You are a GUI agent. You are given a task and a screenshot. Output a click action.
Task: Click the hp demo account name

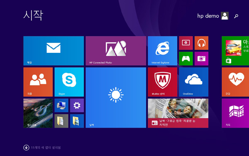[208, 16]
